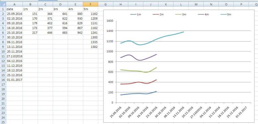Select the 2m column header cell
Viewport: 258px width, 124px height.
point(45,9)
